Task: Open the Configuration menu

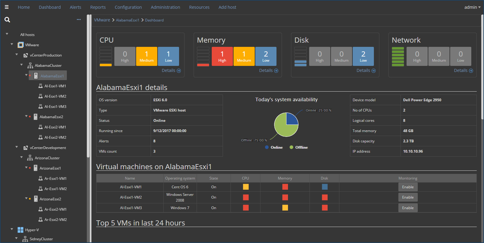Action: coord(128,7)
